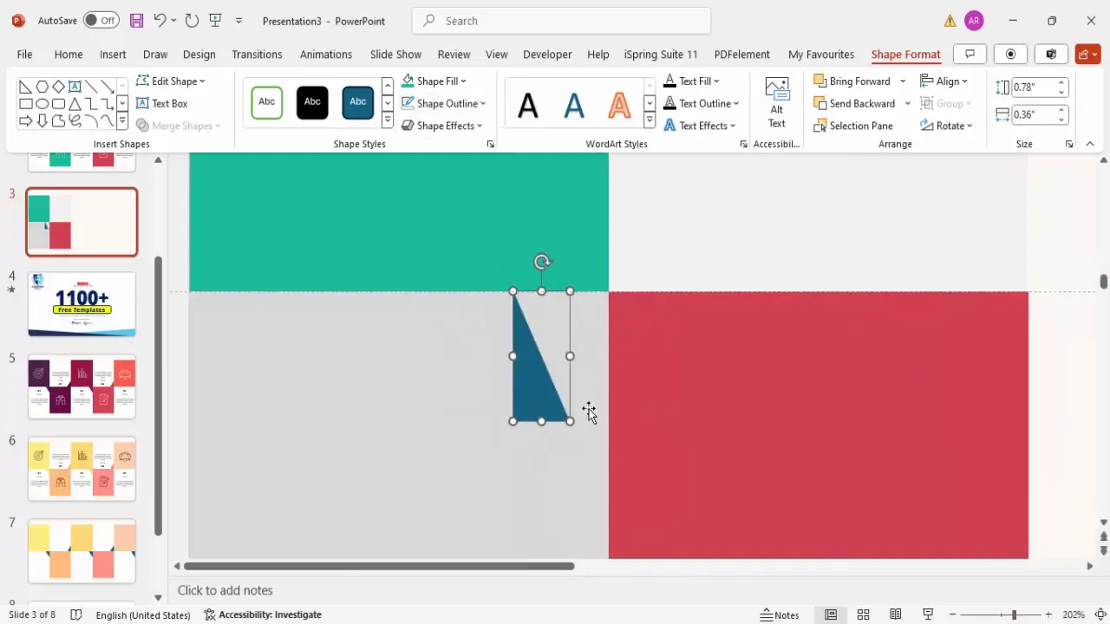Open the Rotate dropdown
The width and height of the screenshot is (1110, 624).
(946, 126)
